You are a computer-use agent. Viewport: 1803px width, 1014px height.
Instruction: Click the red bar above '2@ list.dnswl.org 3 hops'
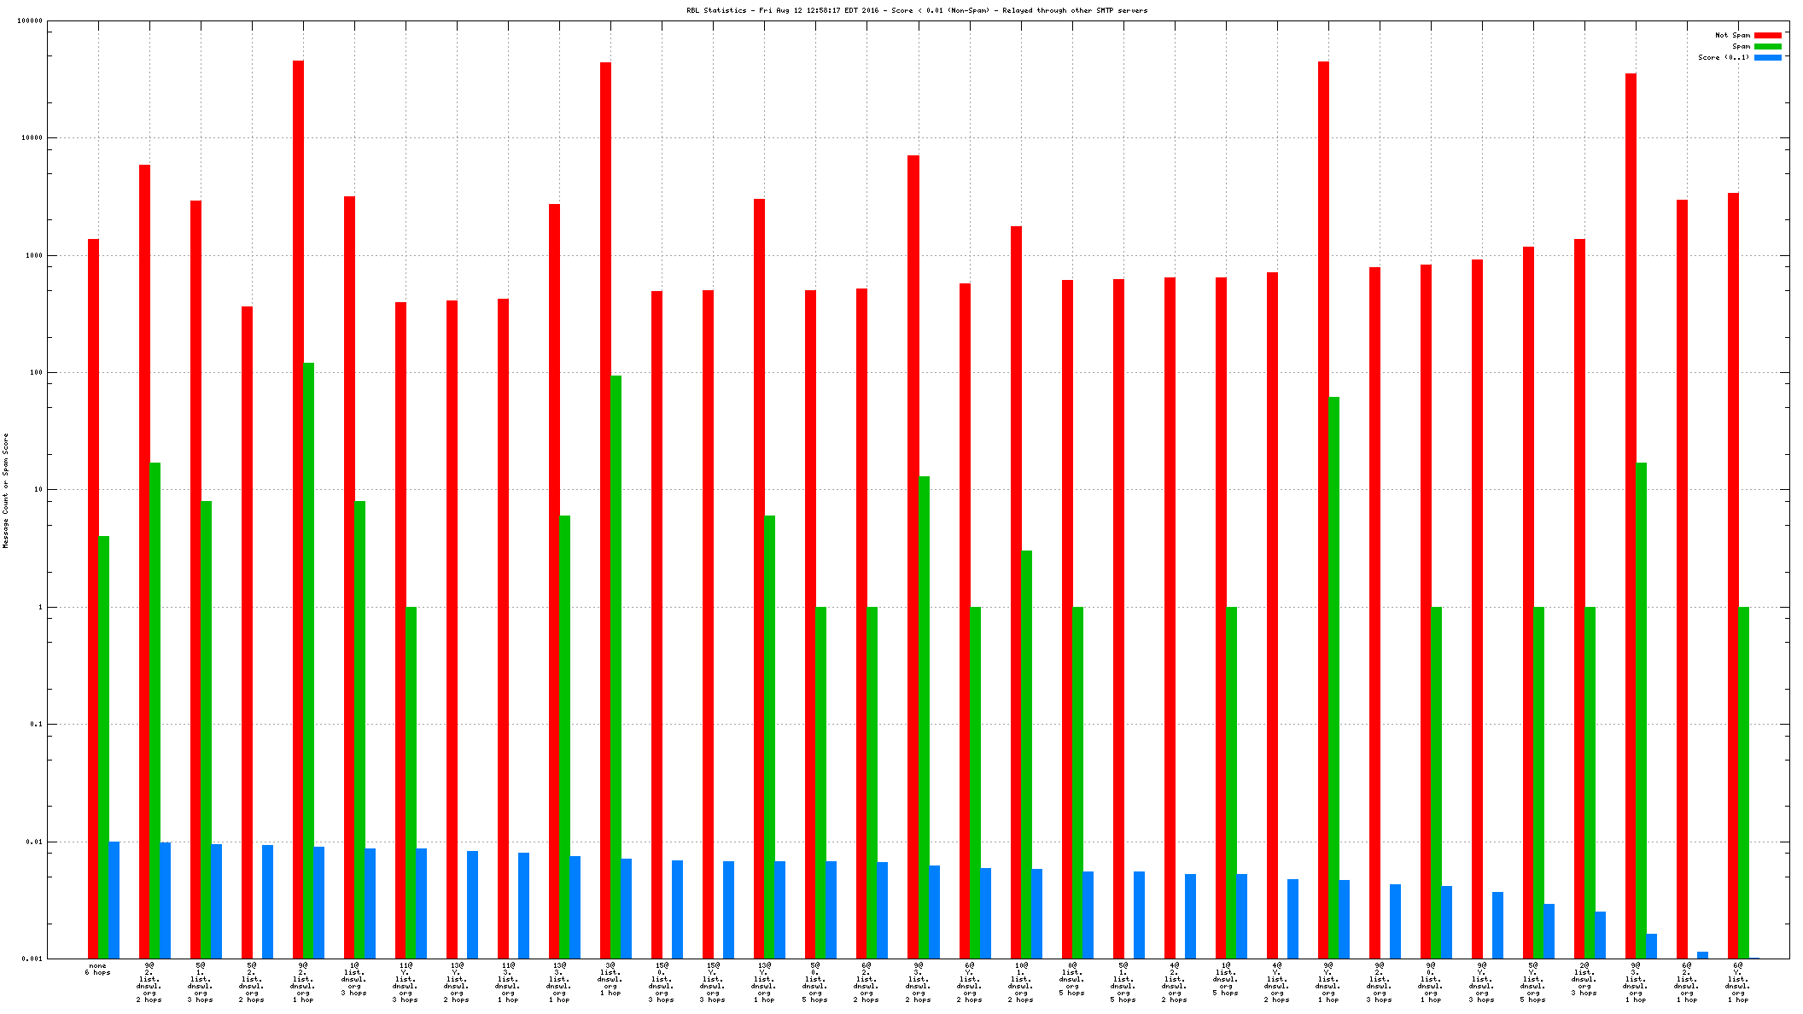pyautogui.click(x=1579, y=597)
